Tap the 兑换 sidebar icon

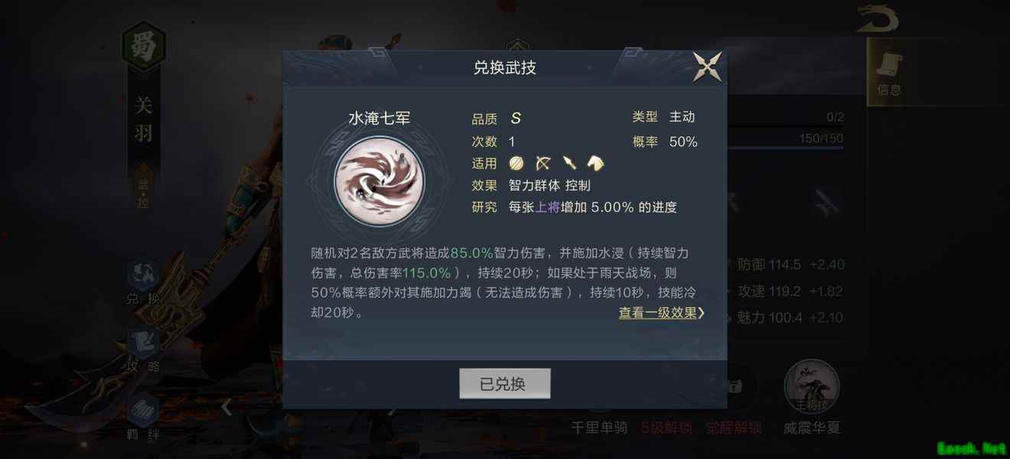click(143, 282)
